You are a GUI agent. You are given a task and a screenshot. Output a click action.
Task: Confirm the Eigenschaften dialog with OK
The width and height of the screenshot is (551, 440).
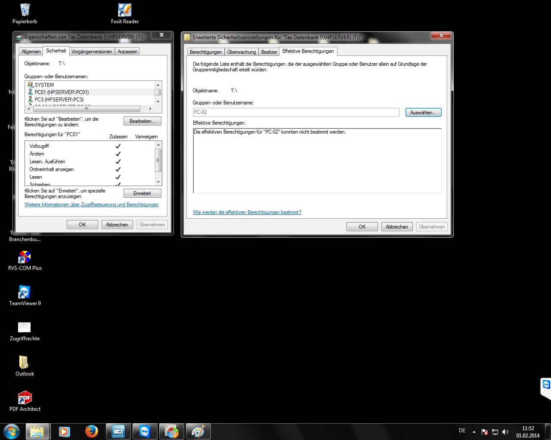[x=82, y=225]
